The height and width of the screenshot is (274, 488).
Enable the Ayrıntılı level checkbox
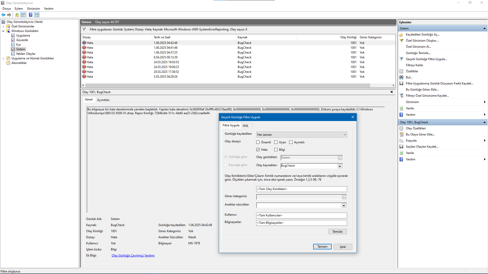(291, 142)
